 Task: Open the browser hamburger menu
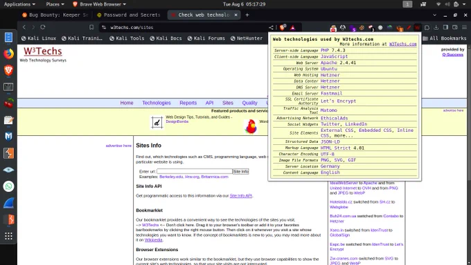(x=464, y=27)
